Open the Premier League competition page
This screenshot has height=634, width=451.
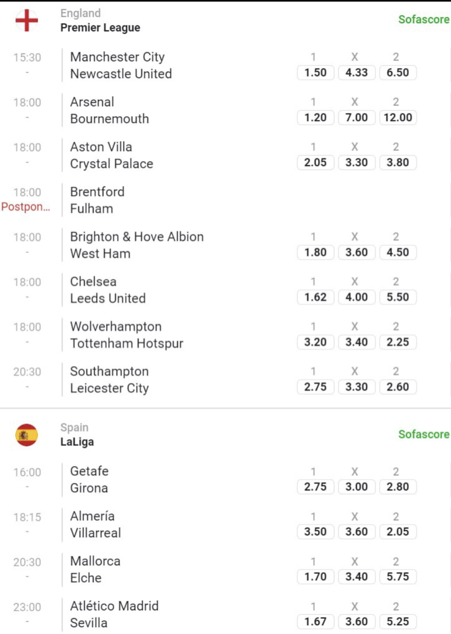tap(100, 28)
